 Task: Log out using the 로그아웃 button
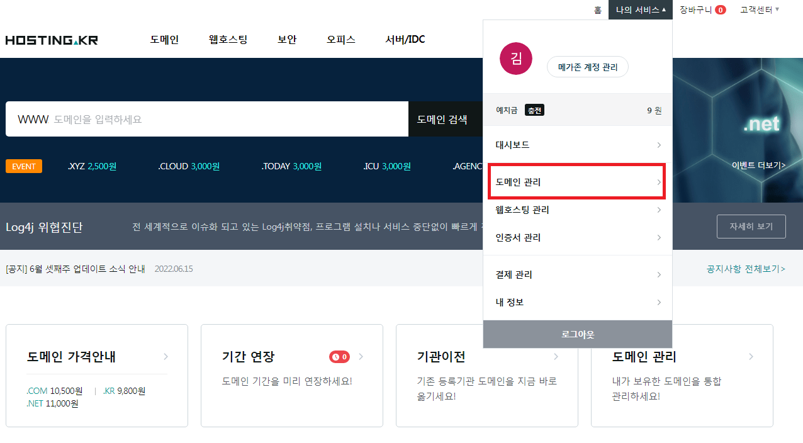pyautogui.click(x=576, y=334)
